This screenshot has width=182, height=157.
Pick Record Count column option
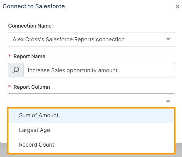91,145
